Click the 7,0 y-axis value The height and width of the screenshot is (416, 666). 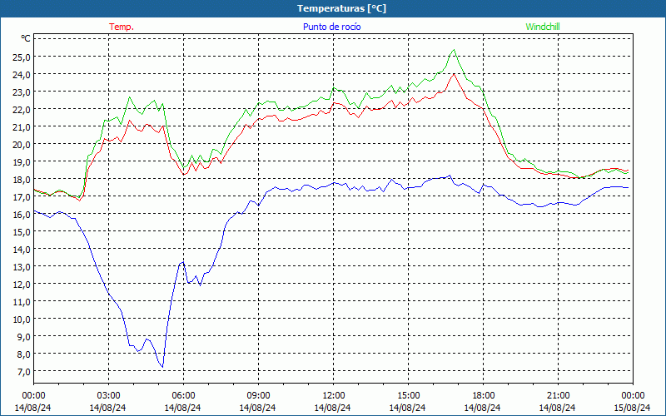[24, 371]
